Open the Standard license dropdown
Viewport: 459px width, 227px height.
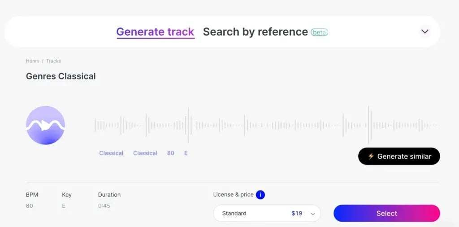267,214
